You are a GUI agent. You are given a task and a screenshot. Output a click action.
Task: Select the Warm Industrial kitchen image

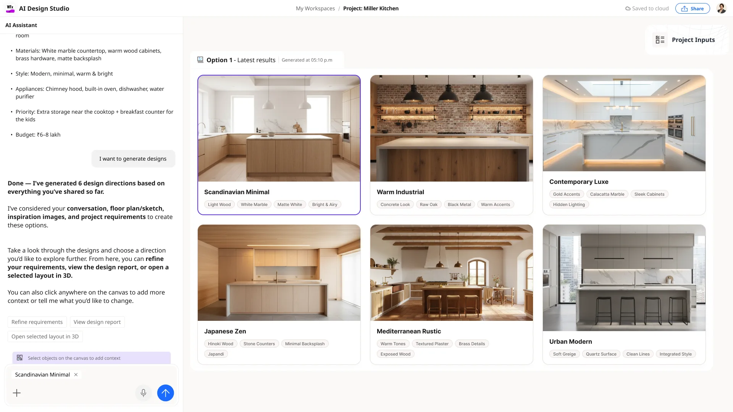452,129
